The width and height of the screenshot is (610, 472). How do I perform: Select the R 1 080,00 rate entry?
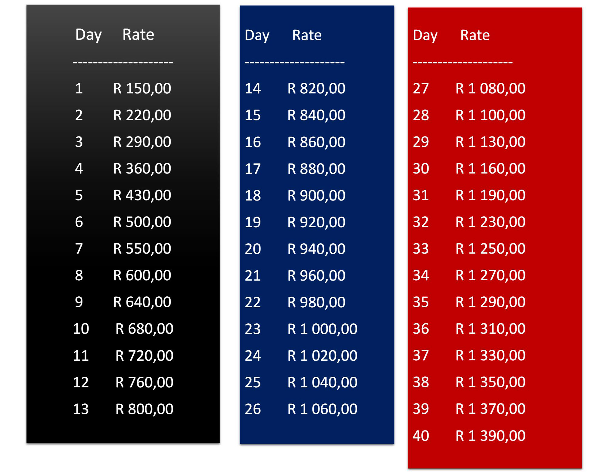coord(490,89)
